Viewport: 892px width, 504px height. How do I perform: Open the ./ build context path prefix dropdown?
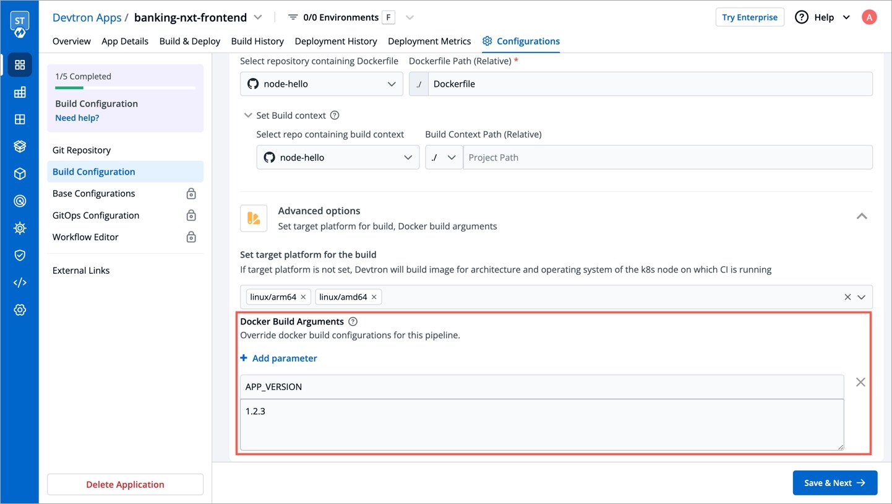(444, 157)
